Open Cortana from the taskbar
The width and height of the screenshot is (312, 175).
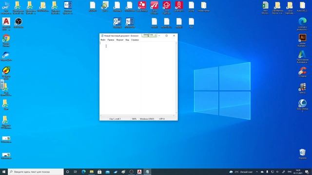click(x=67, y=172)
